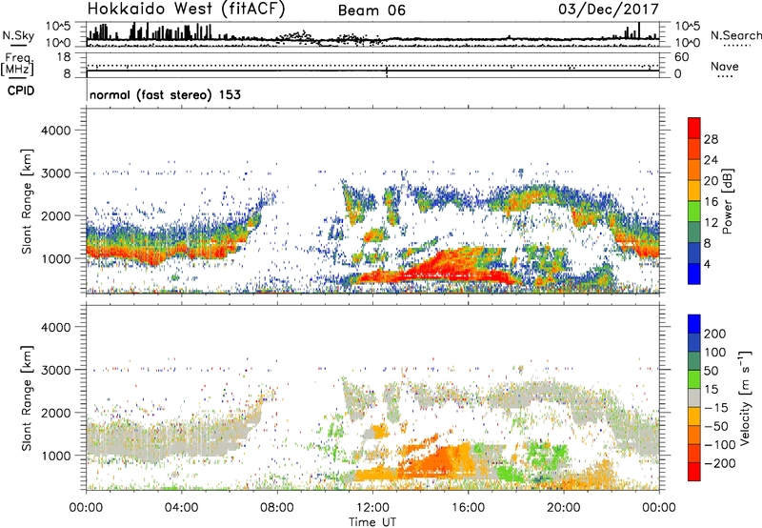762x528 pixels.
Task: Select the bright blue bottom Power colorbar segment
Action: (694, 274)
